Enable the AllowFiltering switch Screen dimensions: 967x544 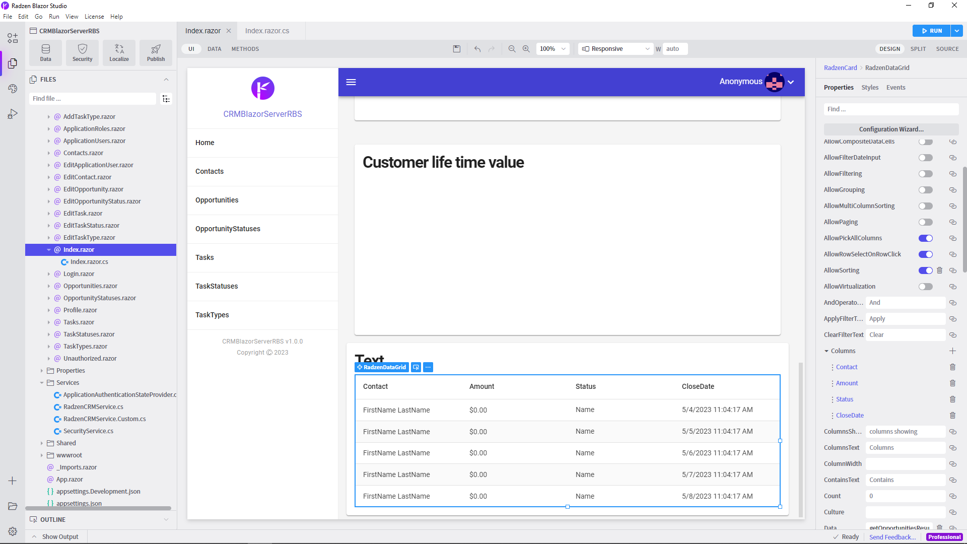pyautogui.click(x=925, y=174)
